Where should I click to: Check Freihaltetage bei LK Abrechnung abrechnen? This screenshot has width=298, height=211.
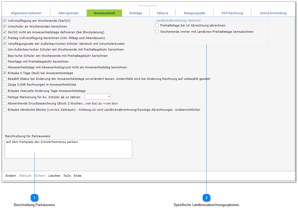[157, 25]
